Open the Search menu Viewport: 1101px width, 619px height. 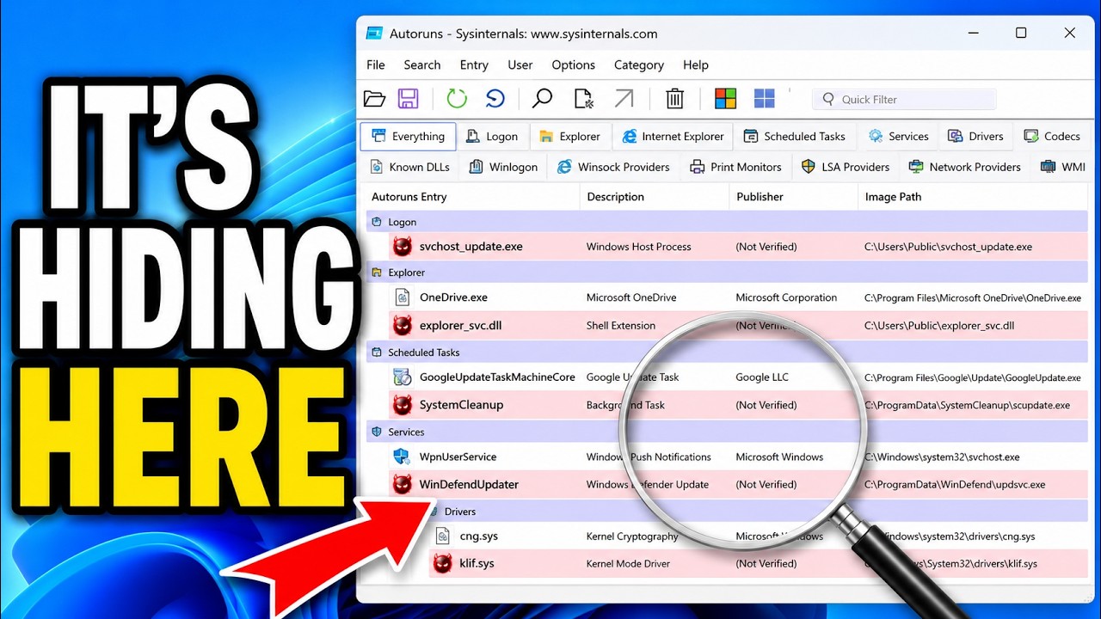[422, 64]
